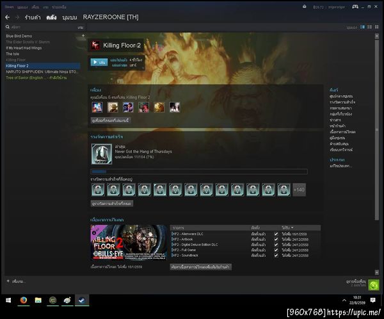
Task: Open the account name dropdown
Action: [337, 7]
